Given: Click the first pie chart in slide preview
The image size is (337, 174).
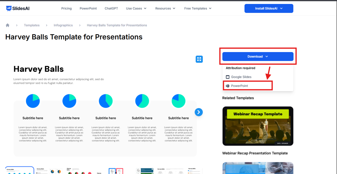Looking at the screenshot, I should (x=33, y=101).
